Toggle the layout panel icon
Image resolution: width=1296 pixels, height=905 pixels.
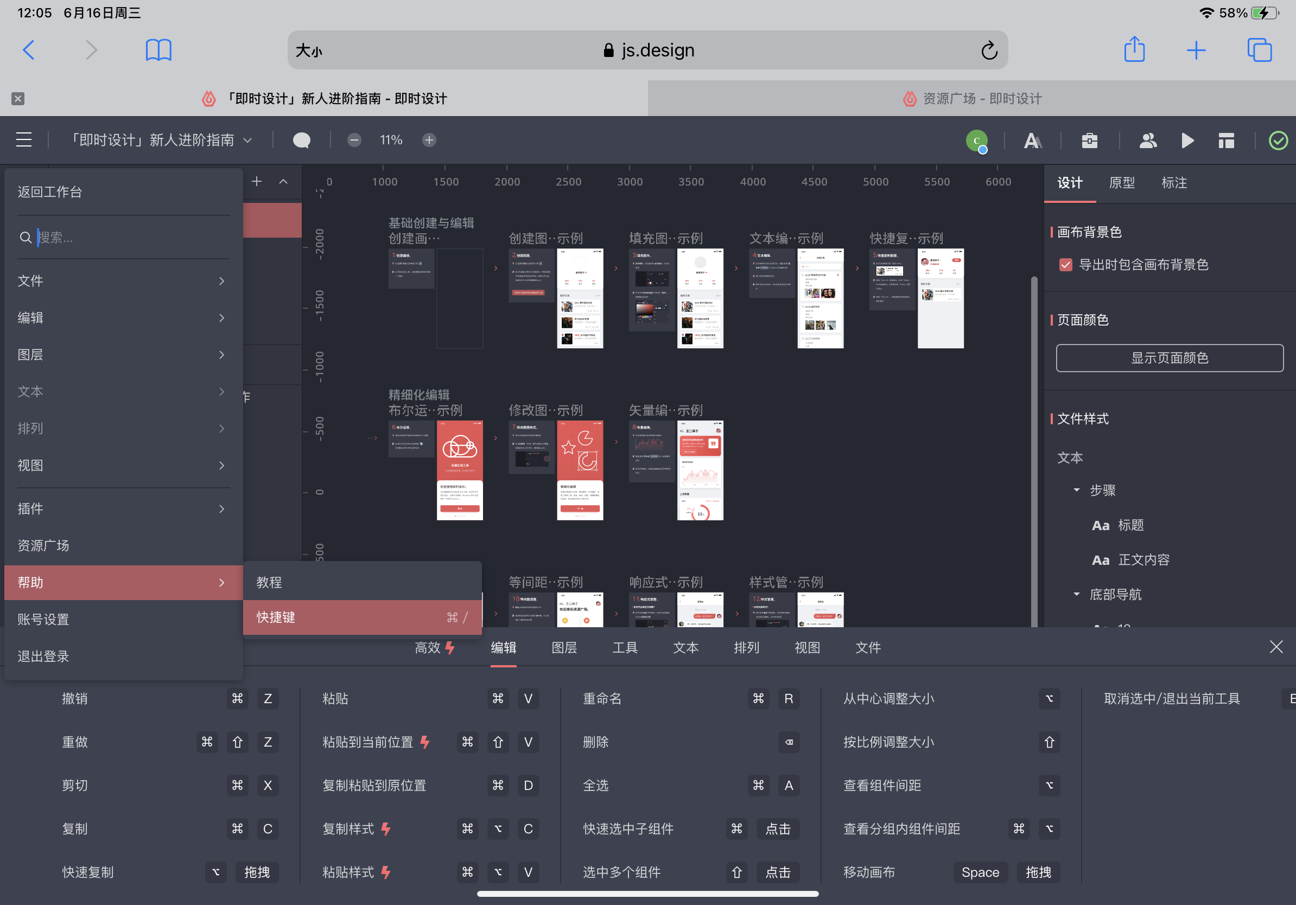pos(1226,141)
